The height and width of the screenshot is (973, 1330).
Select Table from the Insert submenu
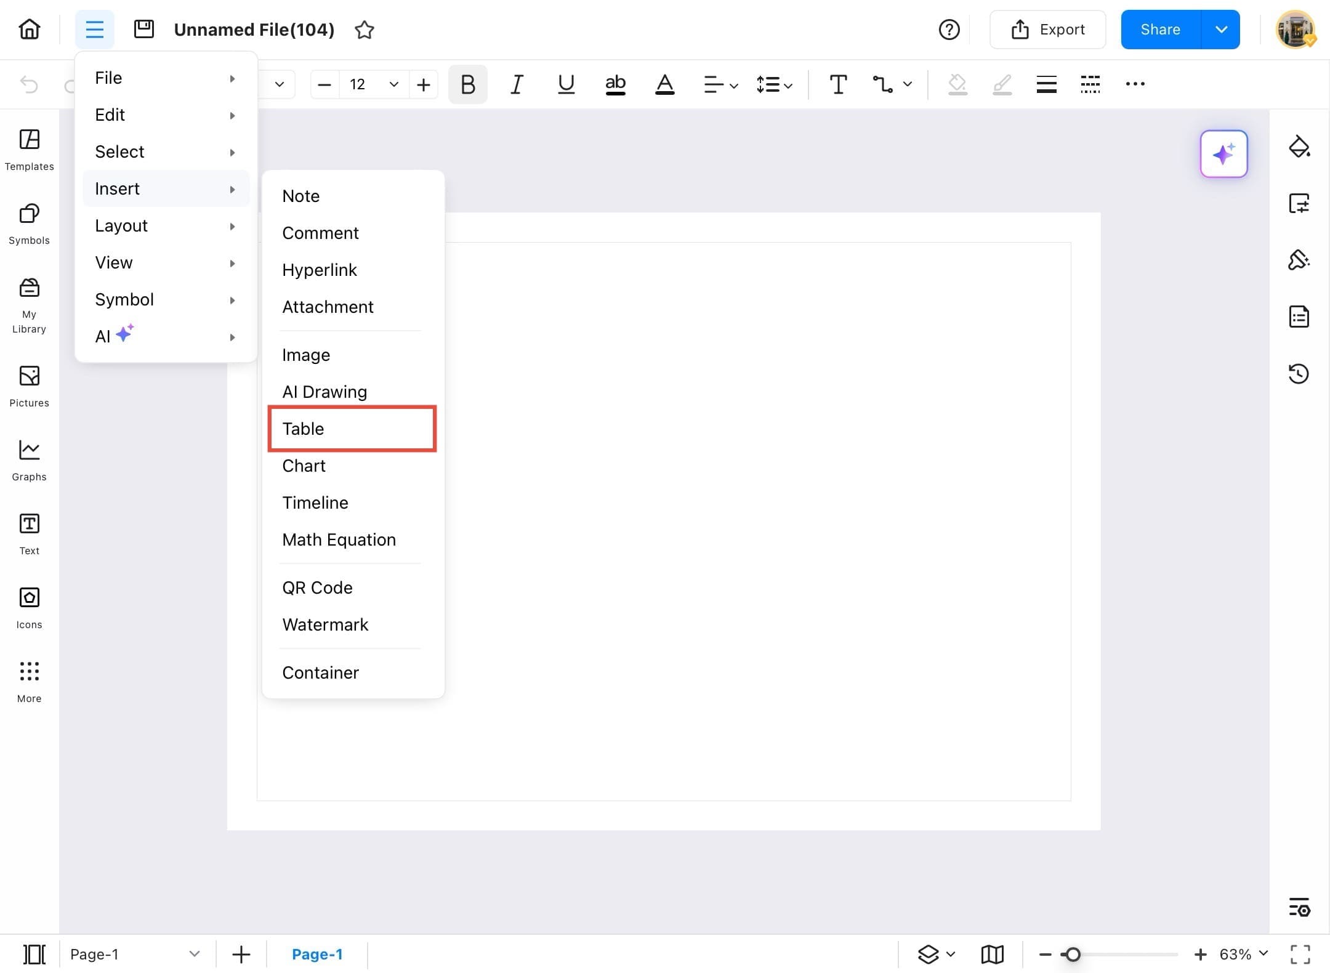pyautogui.click(x=352, y=429)
